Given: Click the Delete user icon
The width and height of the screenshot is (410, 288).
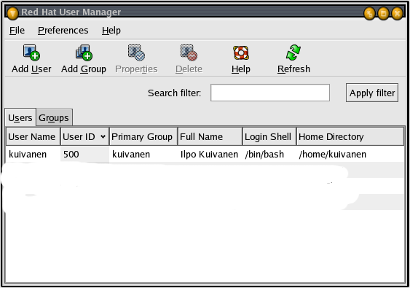Looking at the screenshot, I should click(189, 52).
